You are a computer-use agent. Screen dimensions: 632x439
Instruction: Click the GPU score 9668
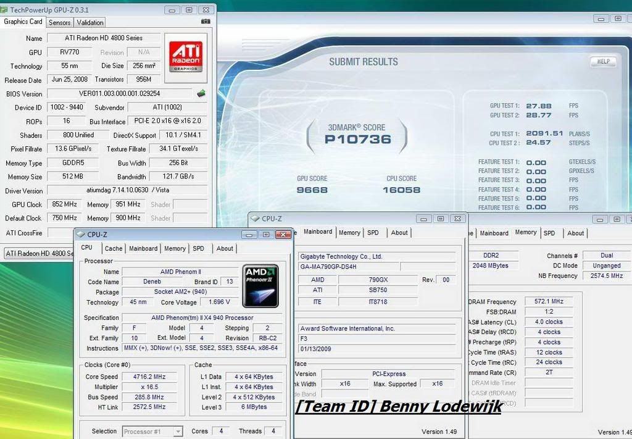tap(312, 190)
